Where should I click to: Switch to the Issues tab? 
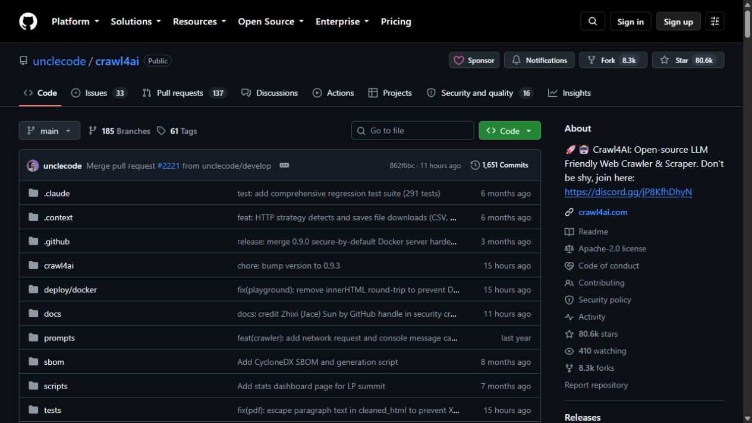tap(99, 93)
